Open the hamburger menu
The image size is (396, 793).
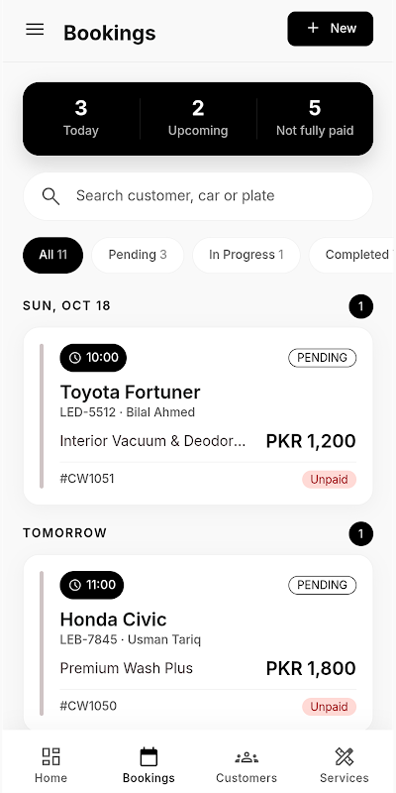coord(35,30)
